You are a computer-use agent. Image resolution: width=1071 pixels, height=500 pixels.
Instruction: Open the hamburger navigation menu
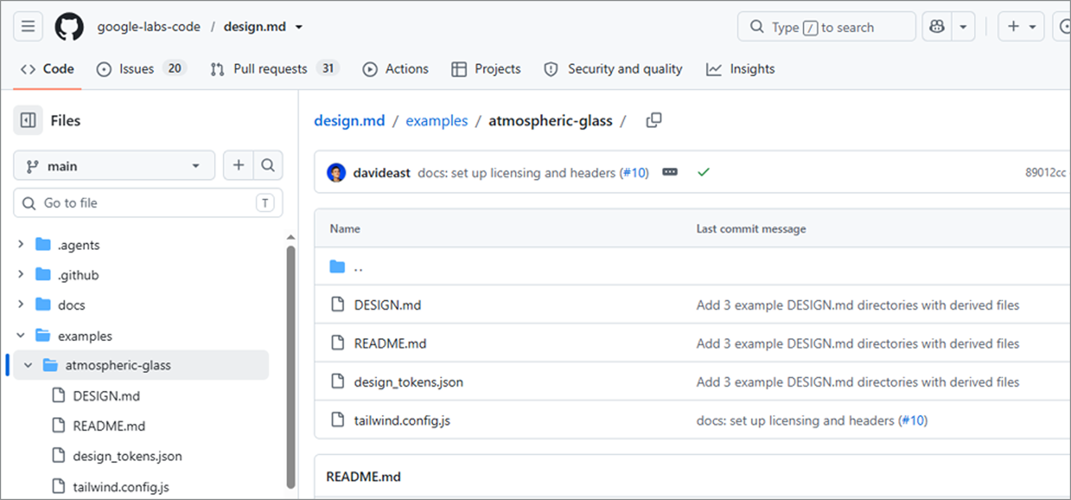point(28,26)
